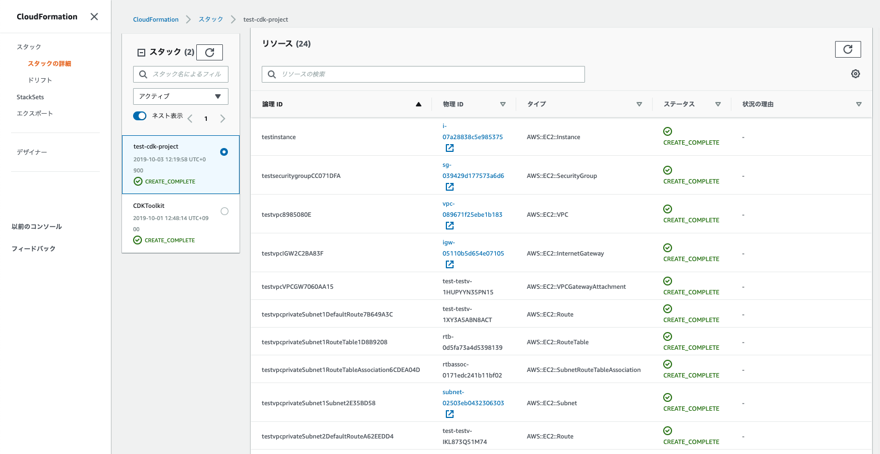Image resolution: width=880 pixels, height=454 pixels.
Task: Sort by physical ID column
Action: pyautogui.click(x=503, y=104)
